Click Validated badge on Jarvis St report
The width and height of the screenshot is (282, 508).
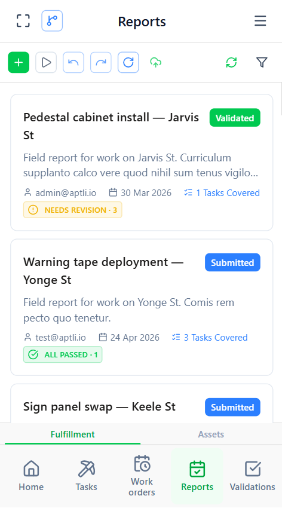point(235,118)
